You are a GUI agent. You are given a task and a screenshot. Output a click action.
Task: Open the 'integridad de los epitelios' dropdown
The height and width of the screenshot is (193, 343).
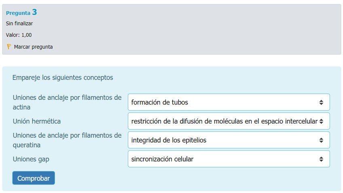(229, 140)
